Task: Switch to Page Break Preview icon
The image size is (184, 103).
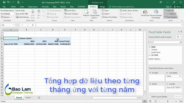Action: [x=156, y=101]
